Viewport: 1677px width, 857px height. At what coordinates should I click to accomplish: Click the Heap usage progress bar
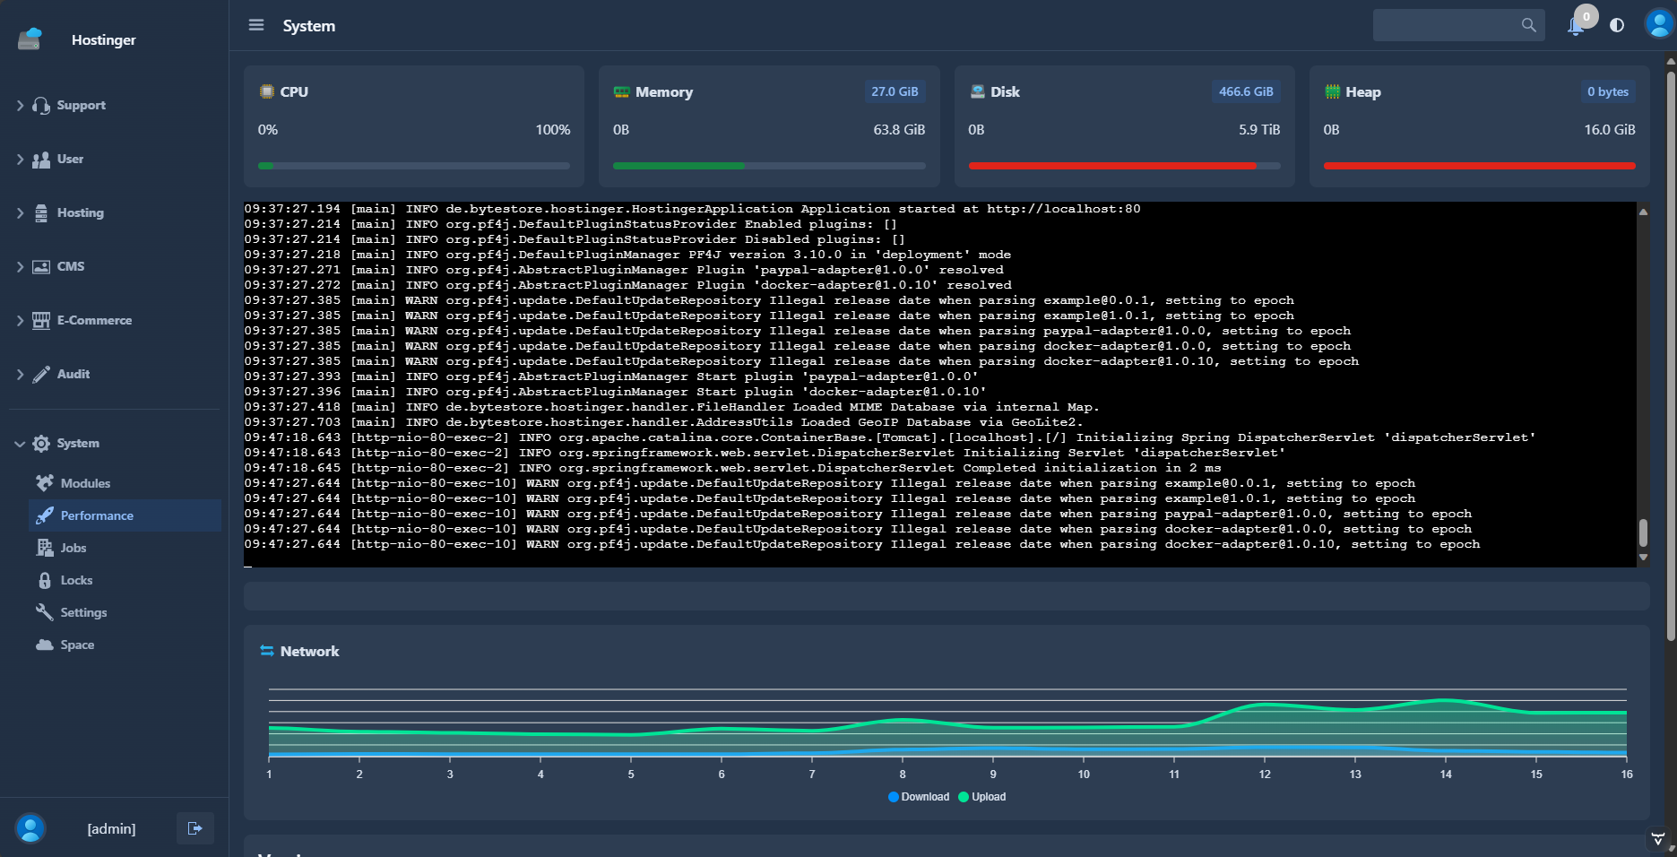(1480, 166)
